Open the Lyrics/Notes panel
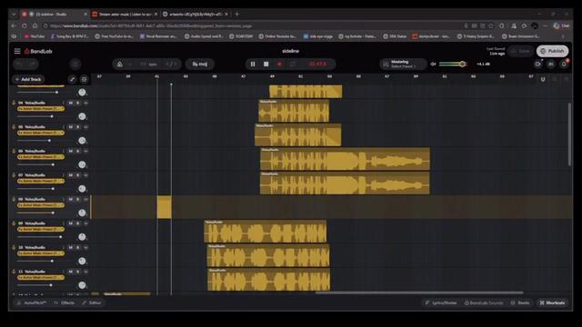The width and height of the screenshot is (582, 327). tap(441, 302)
